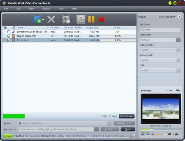Viewport: 185px width, 141px height.
Task: Click the Convert refresh toolbar icon
Action: click(x=81, y=19)
